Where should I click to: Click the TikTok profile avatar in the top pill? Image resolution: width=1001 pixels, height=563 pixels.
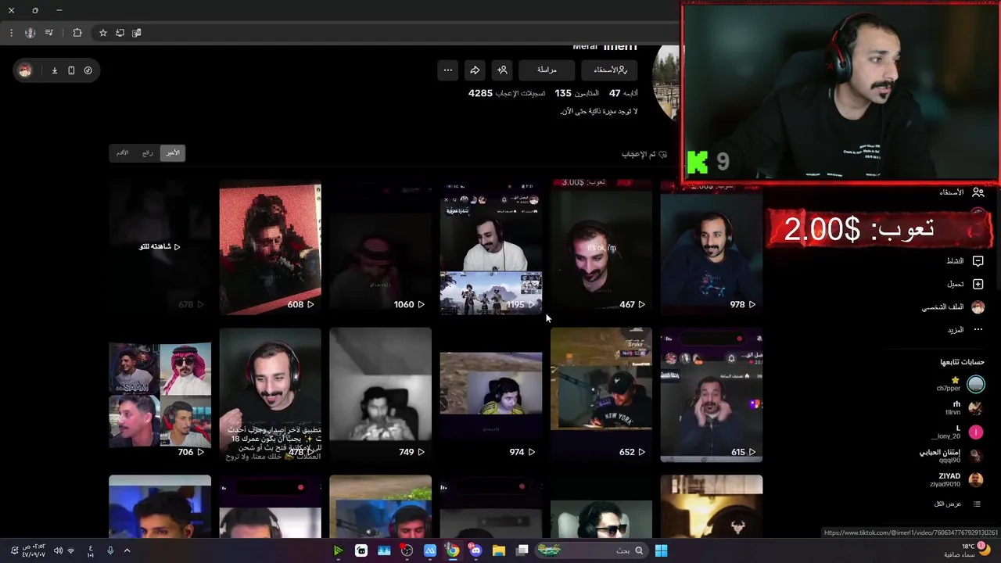(x=25, y=70)
